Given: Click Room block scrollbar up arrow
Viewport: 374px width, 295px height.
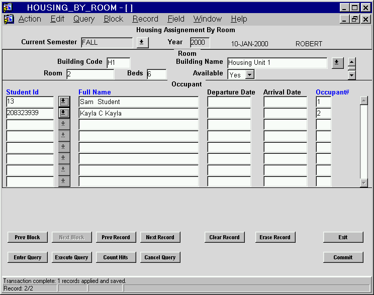Looking at the screenshot, I should (351, 61).
